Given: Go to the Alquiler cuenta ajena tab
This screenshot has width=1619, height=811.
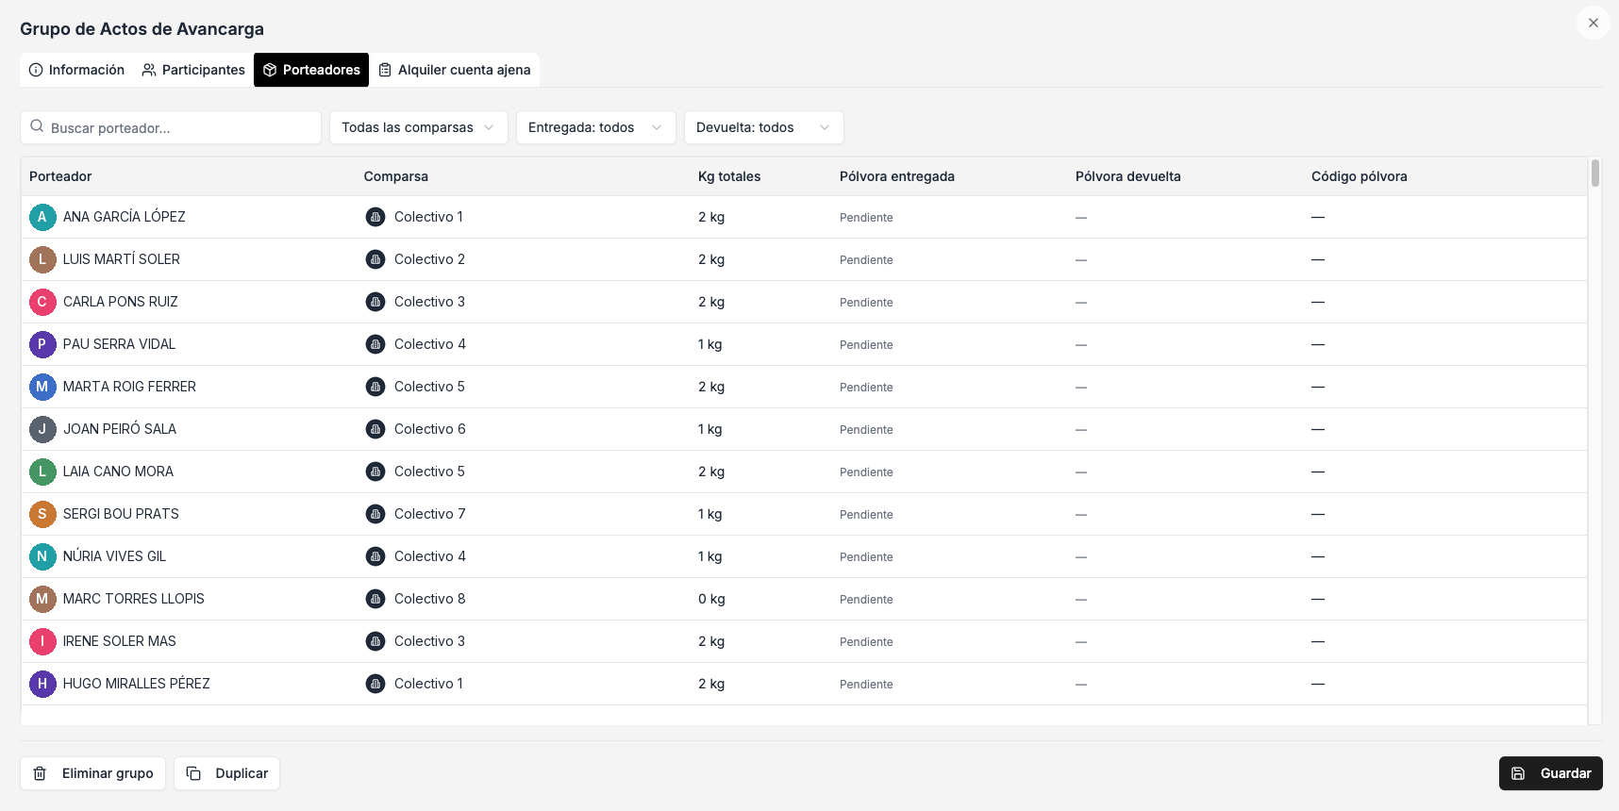Looking at the screenshot, I should pyautogui.click(x=455, y=70).
